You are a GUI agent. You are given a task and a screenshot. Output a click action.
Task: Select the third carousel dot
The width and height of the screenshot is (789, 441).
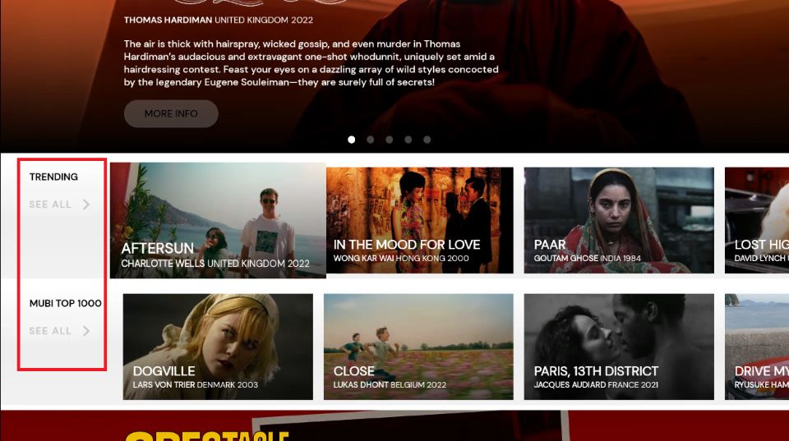point(389,140)
